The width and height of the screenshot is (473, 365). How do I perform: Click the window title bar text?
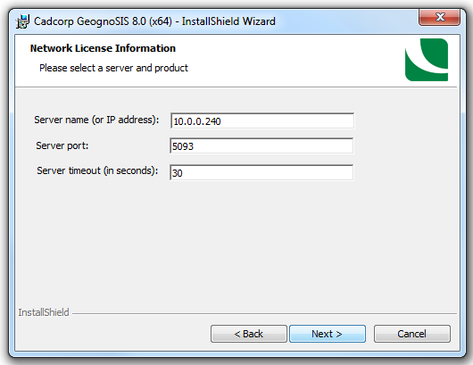coord(154,21)
